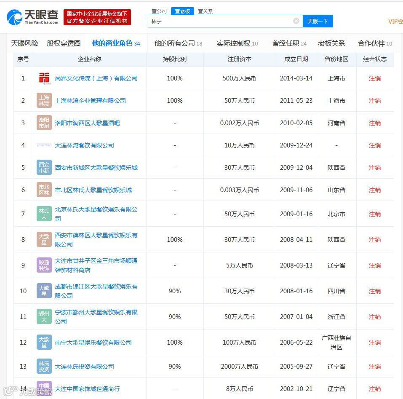
Task: Open 南宁大歌星娱乐餐饮有限公司 link
Action: click(x=93, y=343)
